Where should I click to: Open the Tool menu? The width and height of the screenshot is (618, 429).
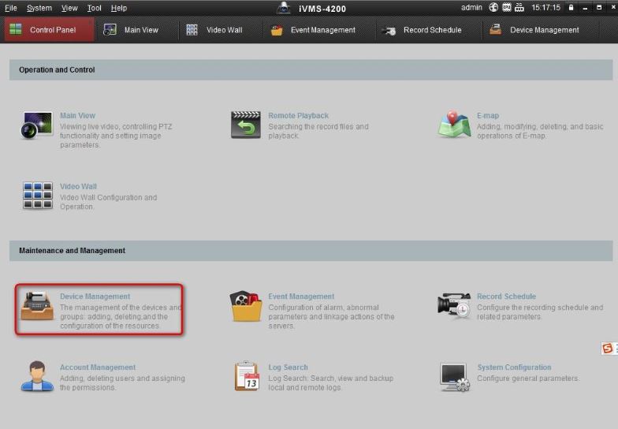[x=95, y=8]
